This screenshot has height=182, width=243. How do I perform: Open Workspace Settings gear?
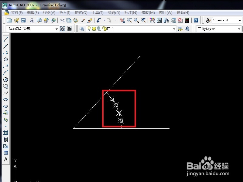tap(63, 29)
